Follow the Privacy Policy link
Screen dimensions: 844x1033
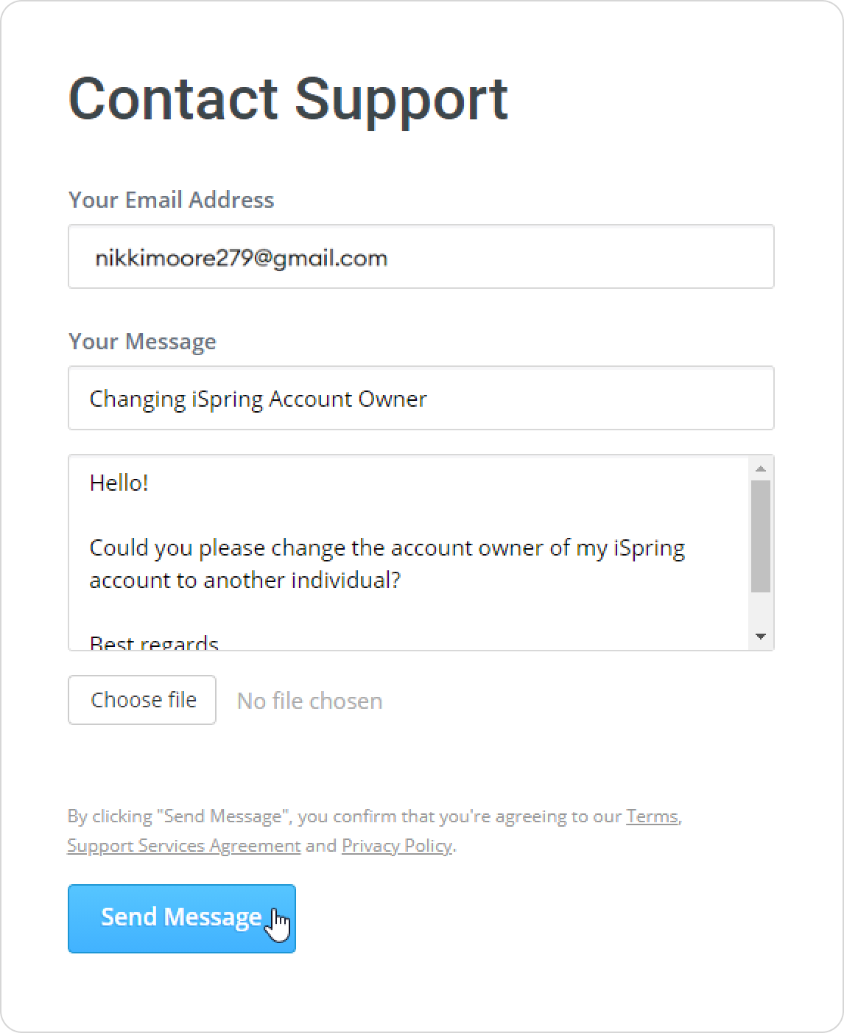[x=396, y=845]
